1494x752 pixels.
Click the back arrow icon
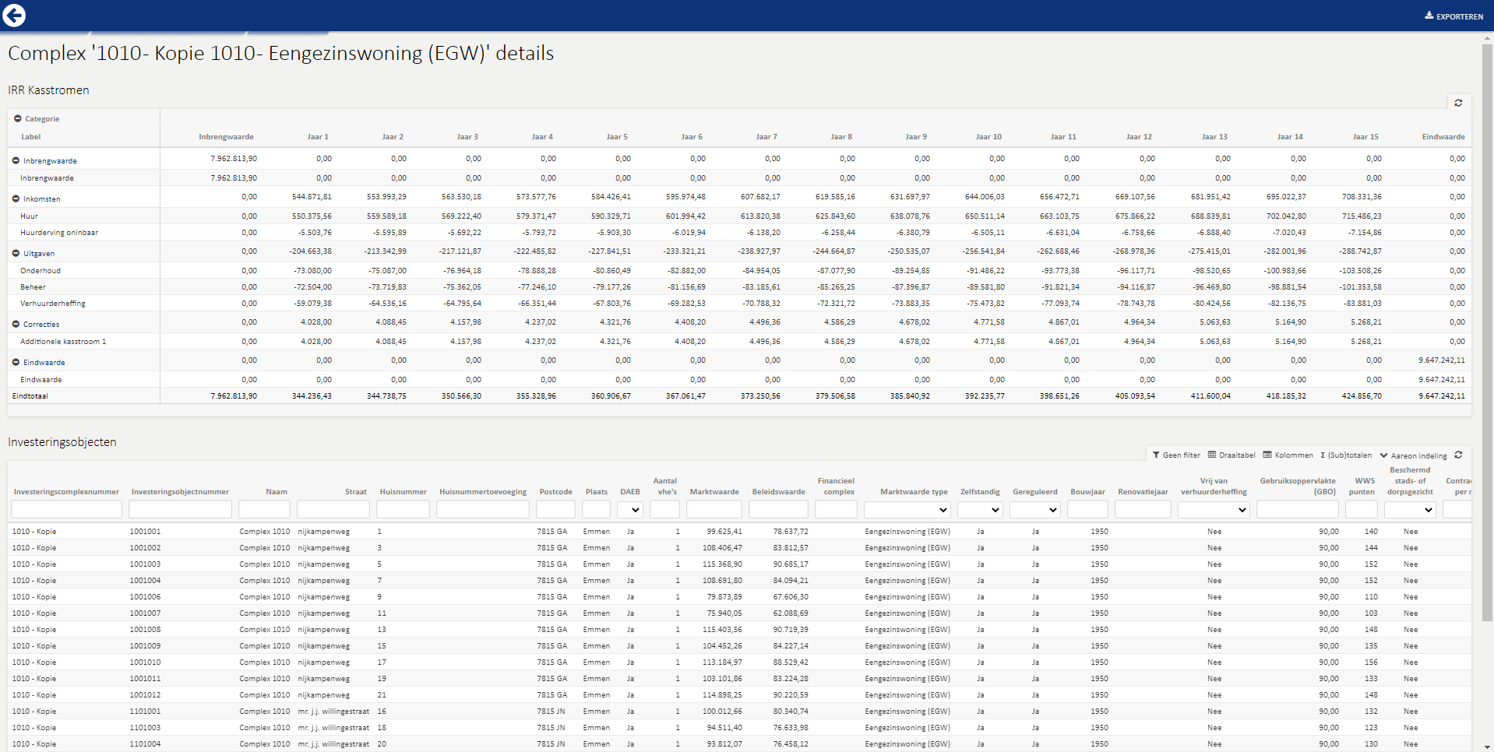click(x=15, y=15)
